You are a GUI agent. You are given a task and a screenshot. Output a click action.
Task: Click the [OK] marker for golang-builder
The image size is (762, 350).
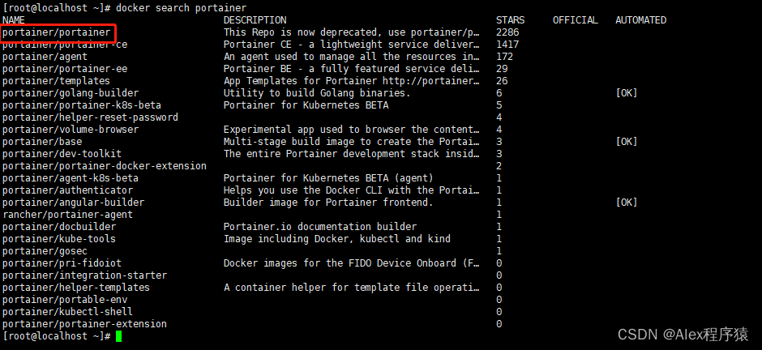tap(626, 93)
